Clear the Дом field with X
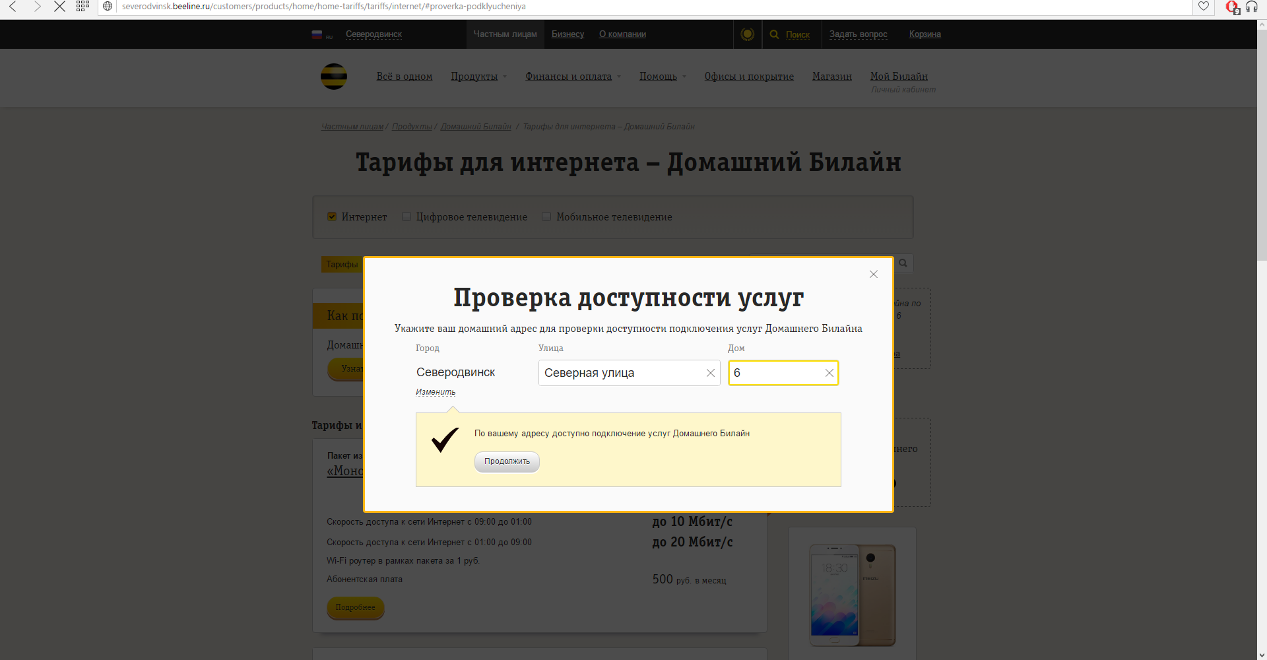The width and height of the screenshot is (1267, 660). (829, 373)
